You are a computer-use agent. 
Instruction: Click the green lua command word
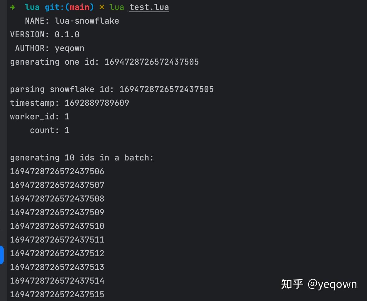[117, 7]
